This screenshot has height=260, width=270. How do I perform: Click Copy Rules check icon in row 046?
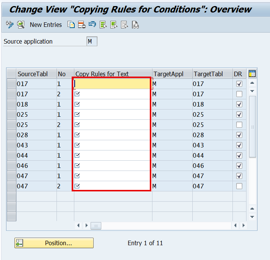[77, 166]
